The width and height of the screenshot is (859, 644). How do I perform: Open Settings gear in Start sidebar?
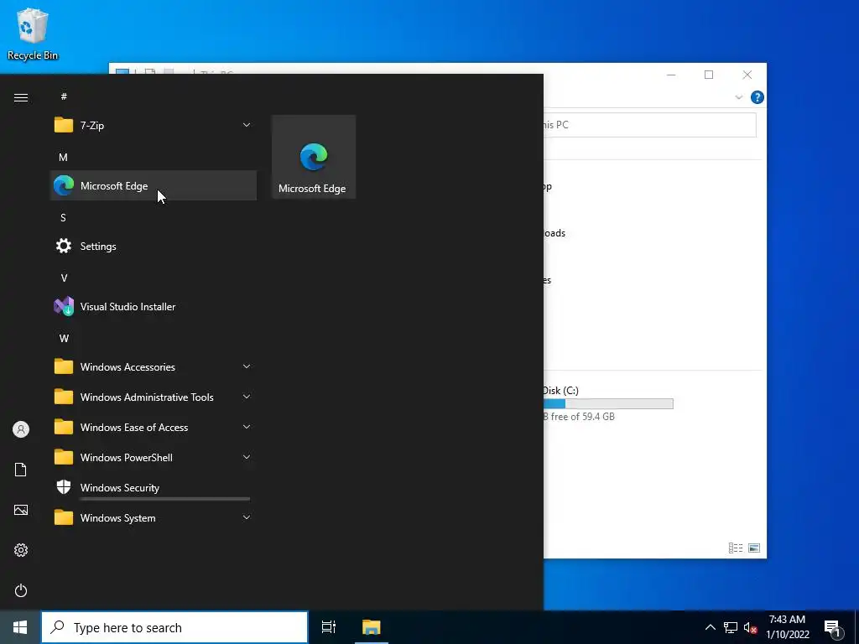(21, 550)
